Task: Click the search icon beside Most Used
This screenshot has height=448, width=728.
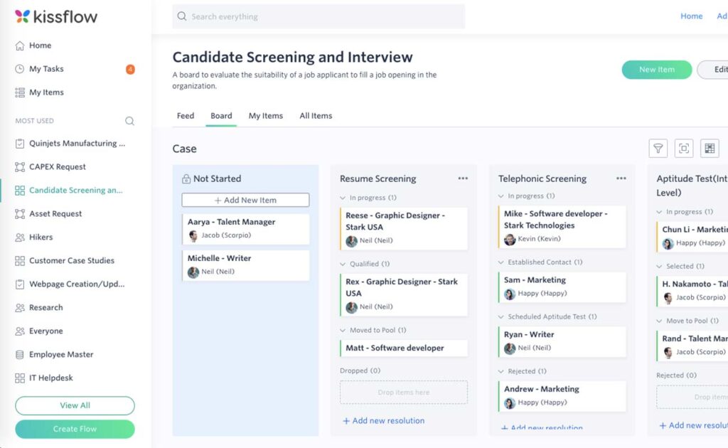Action: pos(129,121)
